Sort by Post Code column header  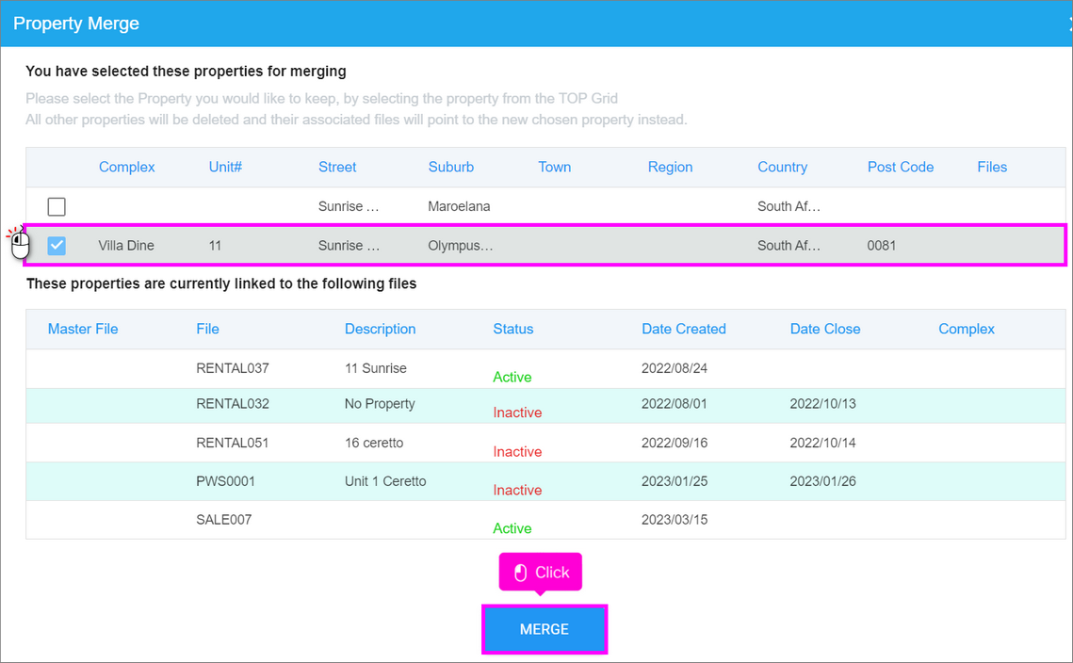pyautogui.click(x=901, y=167)
